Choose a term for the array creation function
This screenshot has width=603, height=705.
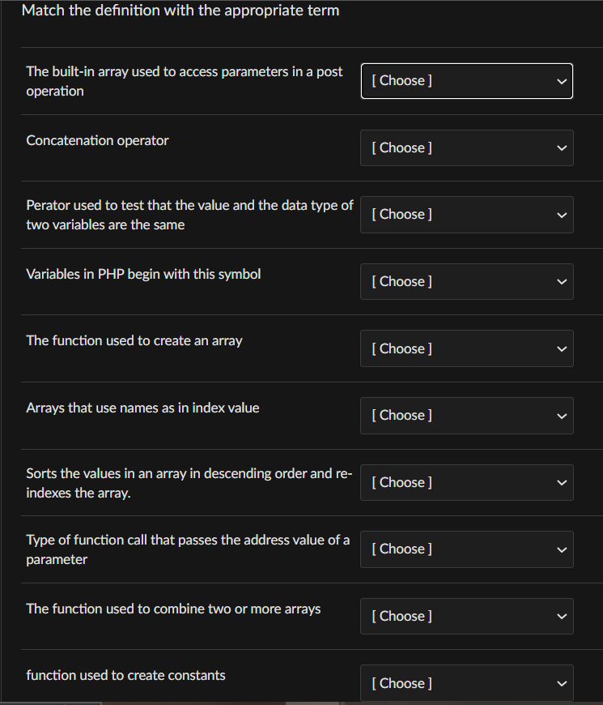point(466,348)
